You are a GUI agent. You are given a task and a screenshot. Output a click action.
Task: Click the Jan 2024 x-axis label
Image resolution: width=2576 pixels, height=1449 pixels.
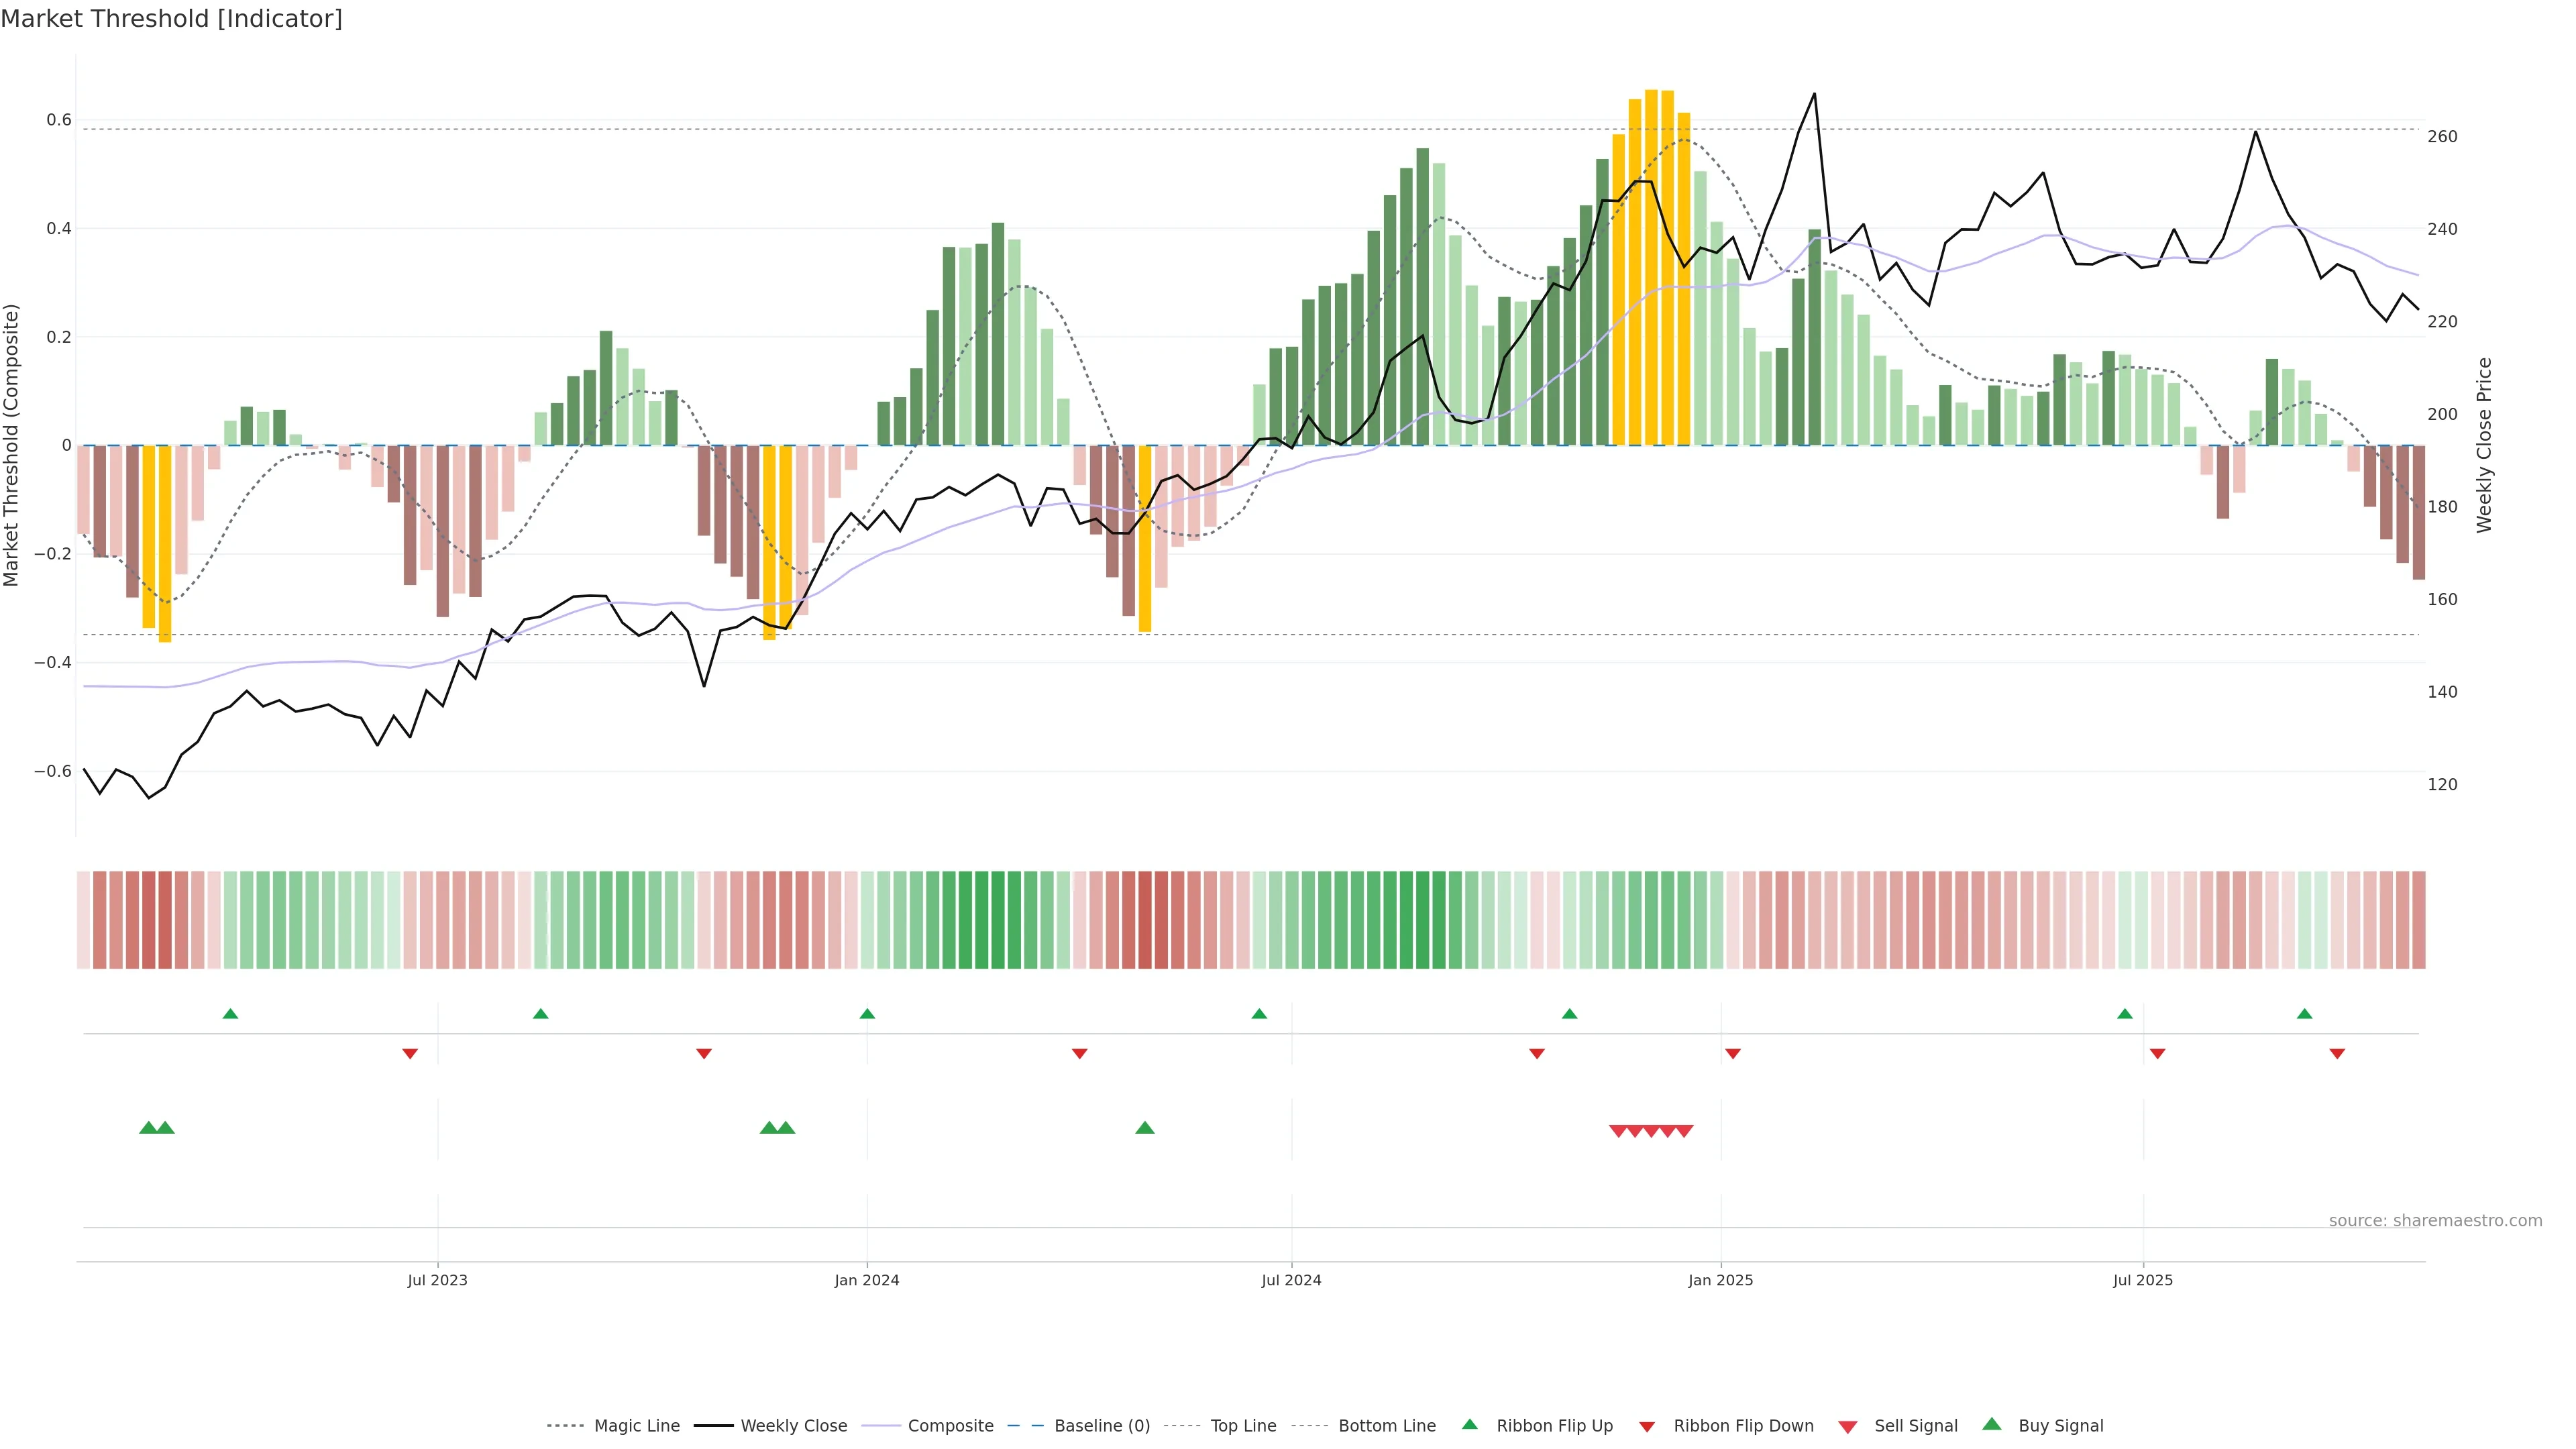coord(867,1280)
